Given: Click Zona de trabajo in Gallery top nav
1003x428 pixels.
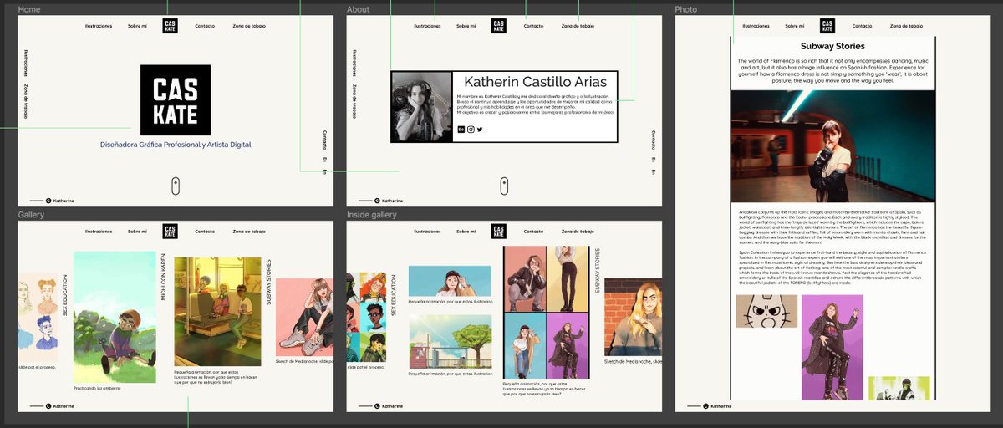Looking at the screenshot, I should tap(249, 232).
